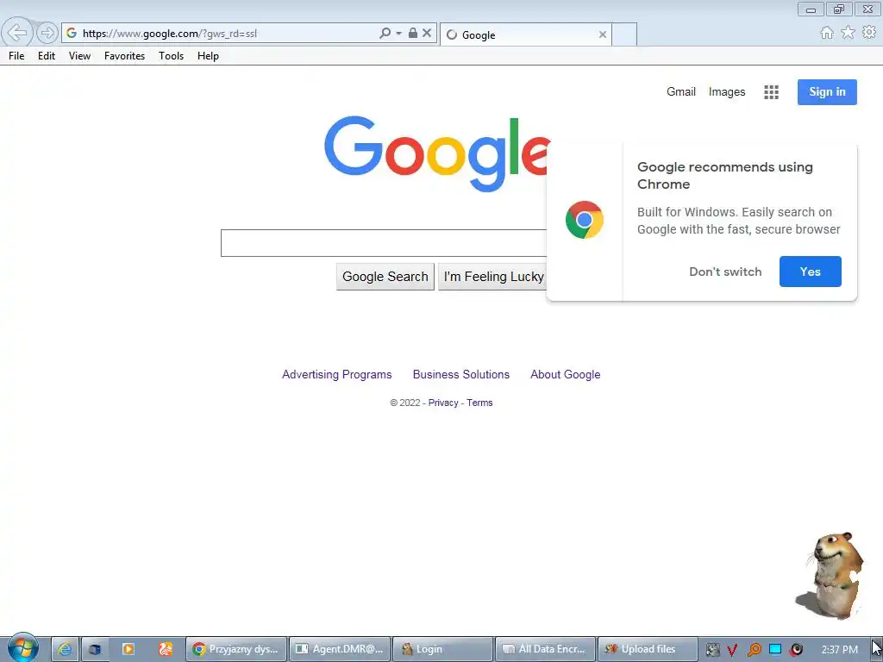Switch to the Login taskbar window

(x=442, y=649)
